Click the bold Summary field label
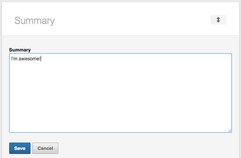This screenshot has height=158, width=241. point(20,50)
